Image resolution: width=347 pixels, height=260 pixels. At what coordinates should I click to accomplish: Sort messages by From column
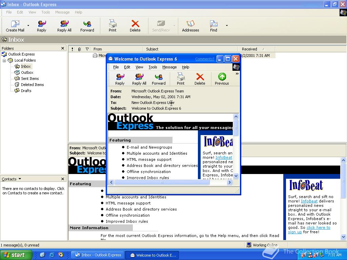tap(117, 49)
